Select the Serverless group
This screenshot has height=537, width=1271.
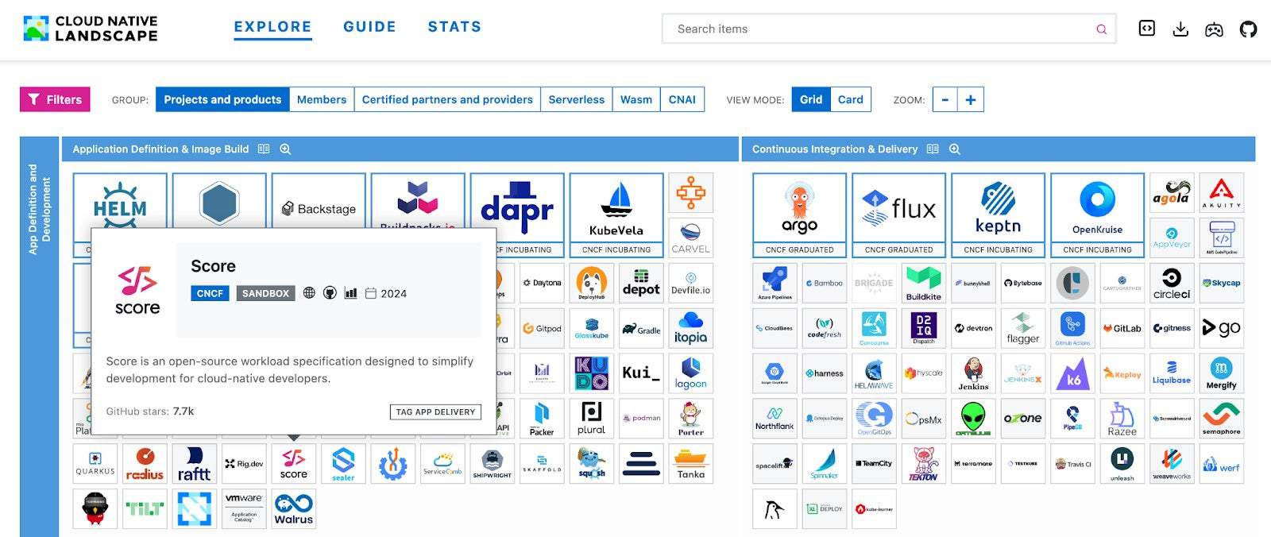577,99
